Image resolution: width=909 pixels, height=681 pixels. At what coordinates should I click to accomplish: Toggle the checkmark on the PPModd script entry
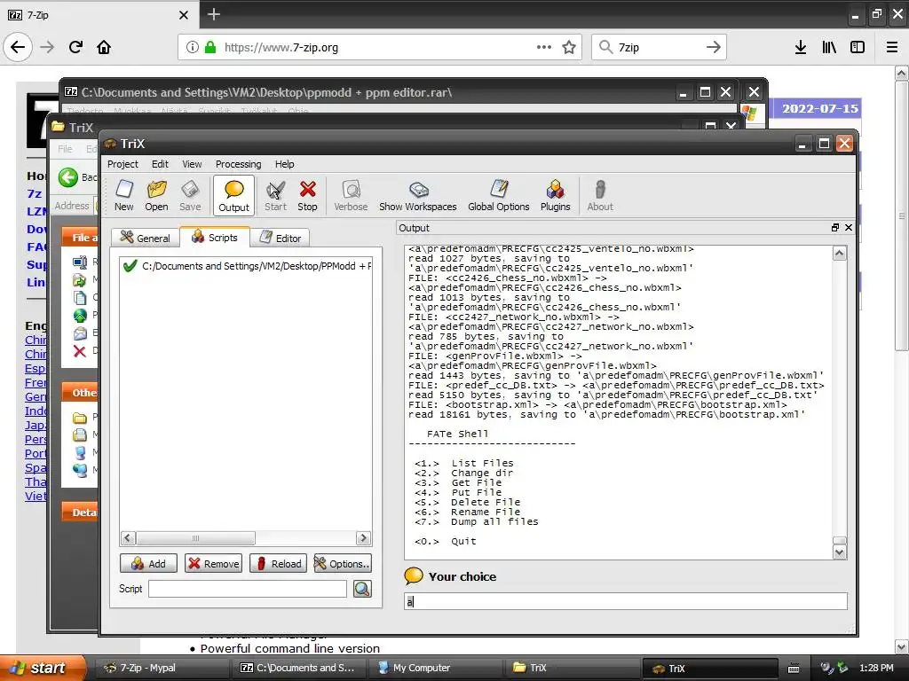130,266
